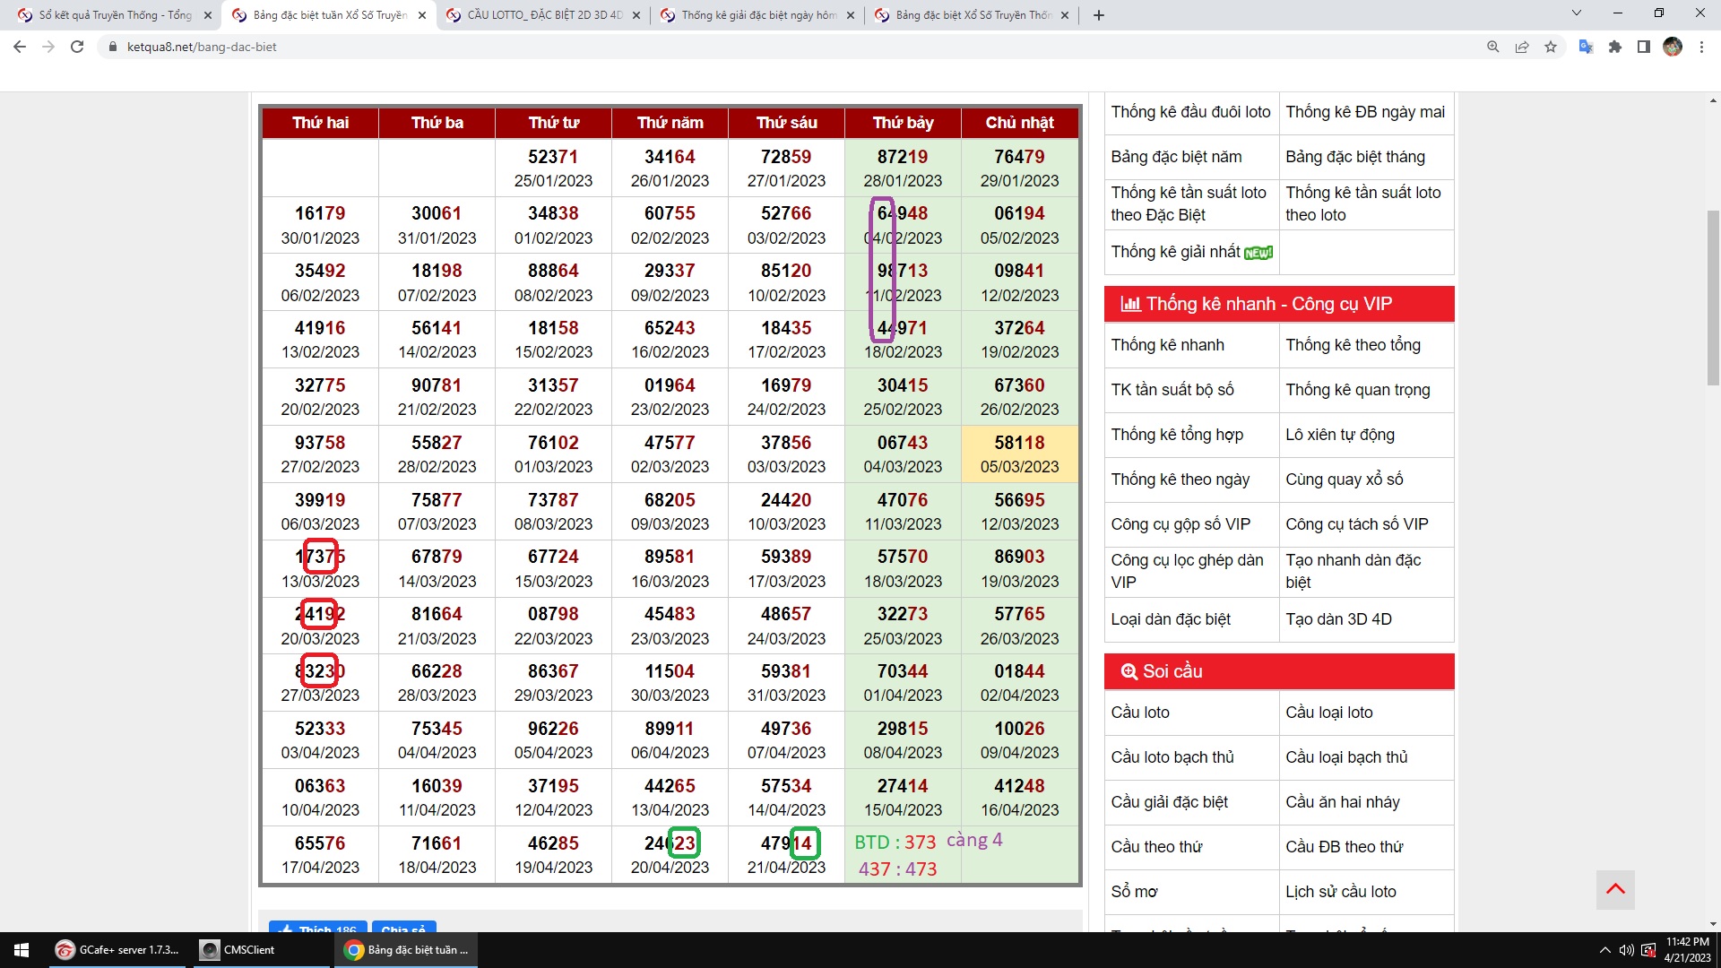
Task: Open Cầu loto bạch thủ link
Action: tap(1172, 757)
